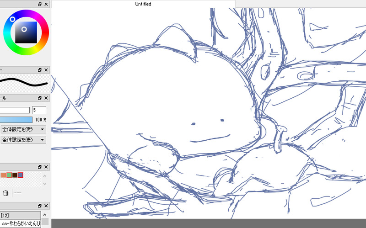
Task: Click the palette trash can icon
Action: coord(5,193)
